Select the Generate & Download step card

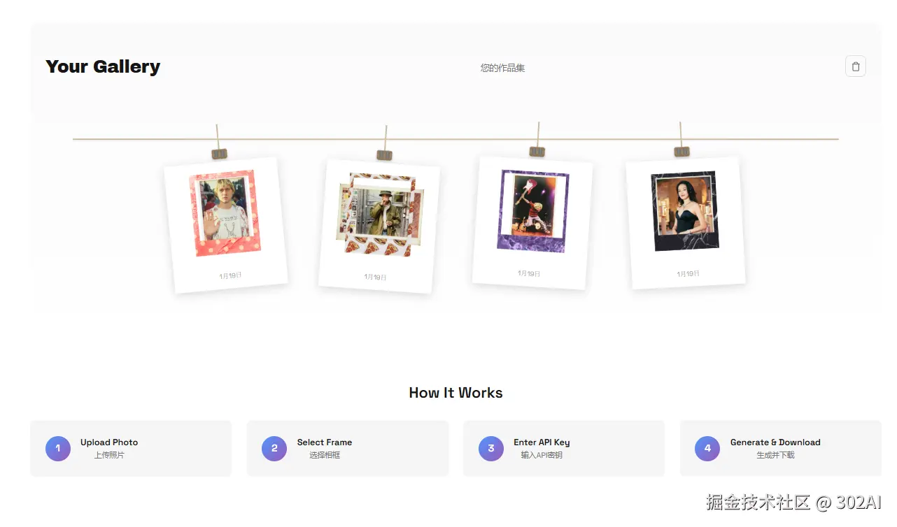click(x=781, y=449)
